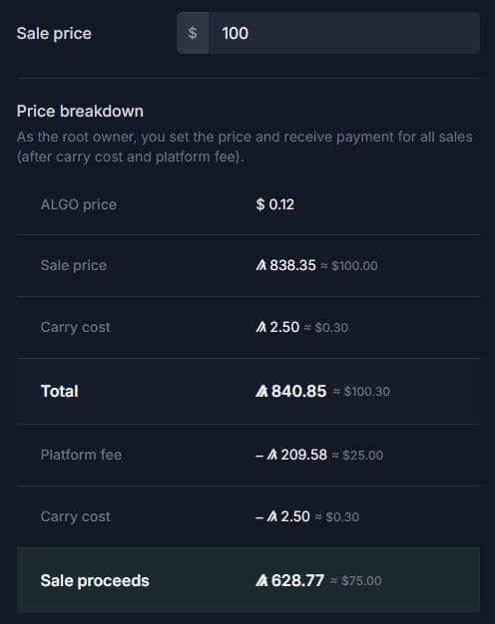
Task: Click the Platform fee label
Action: point(81,455)
